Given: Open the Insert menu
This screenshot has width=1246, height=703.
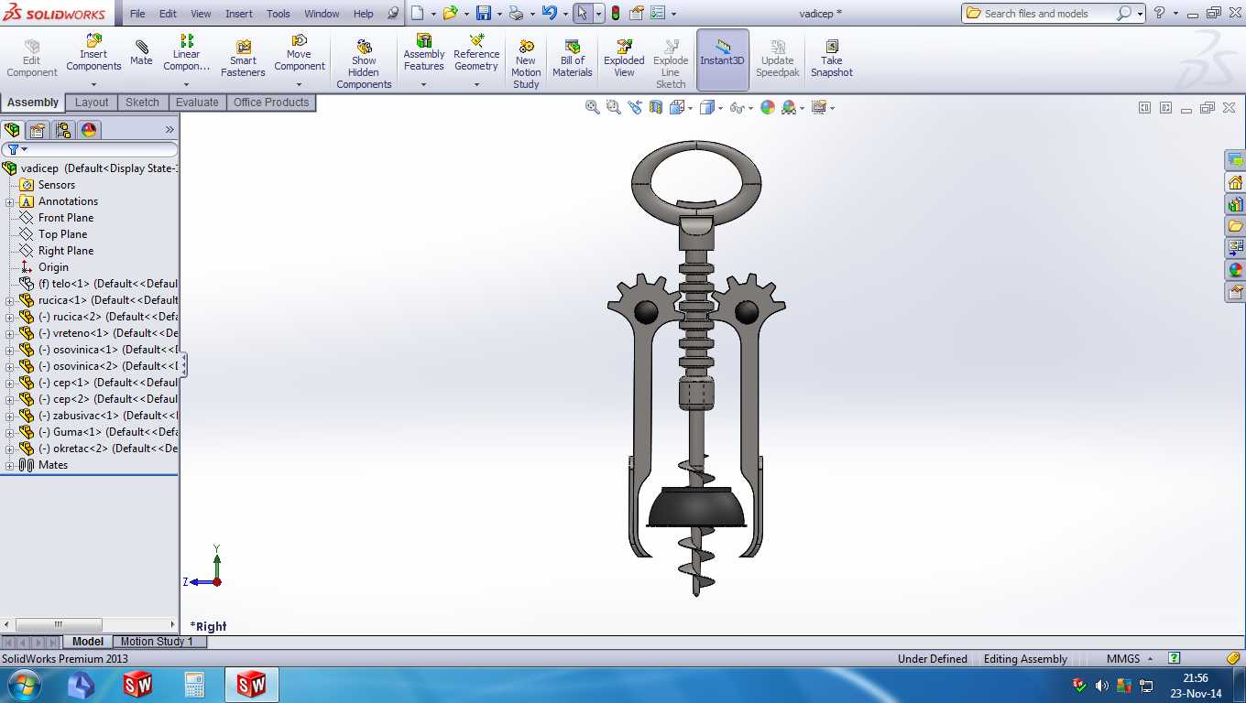Looking at the screenshot, I should [x=239, y=14].
